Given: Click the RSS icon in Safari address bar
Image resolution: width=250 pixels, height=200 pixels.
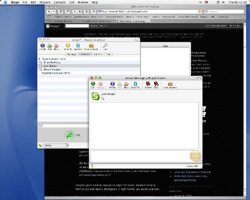Looking at the screenshot, I should coord(199,11).
